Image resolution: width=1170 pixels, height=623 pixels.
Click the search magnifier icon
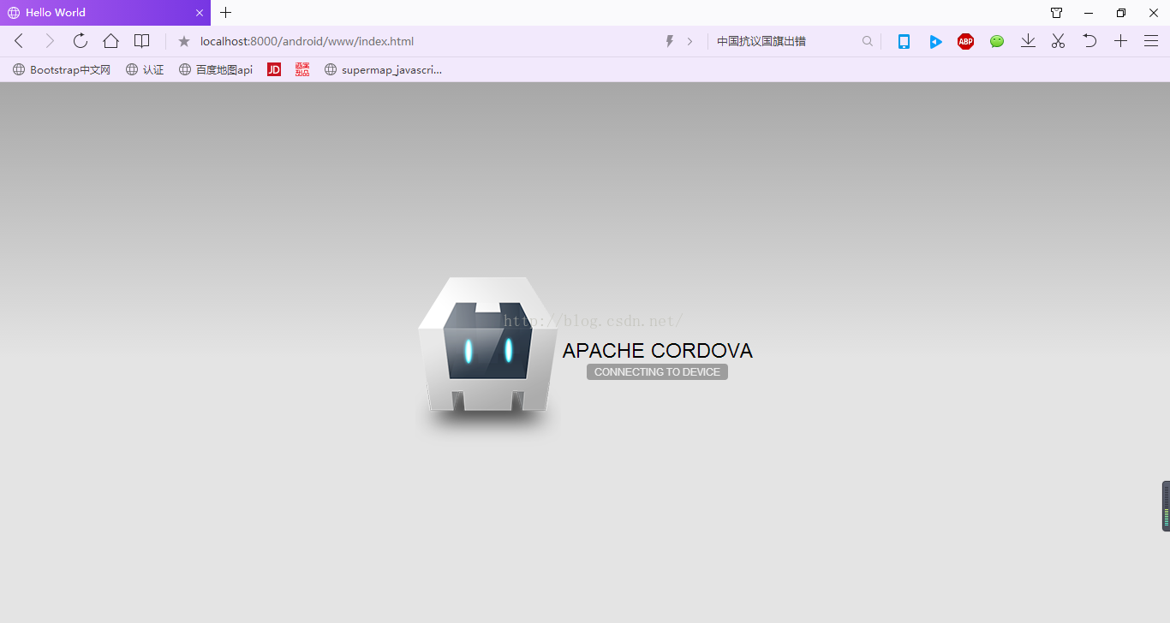[868, 41]
